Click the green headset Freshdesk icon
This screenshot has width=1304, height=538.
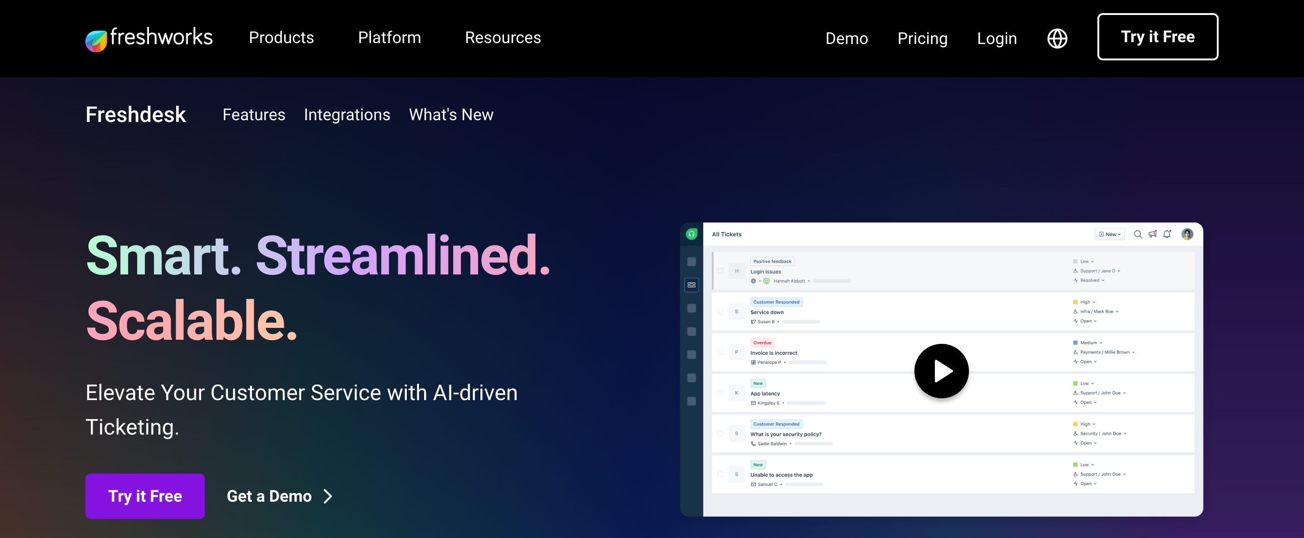(x=692, y=234)
